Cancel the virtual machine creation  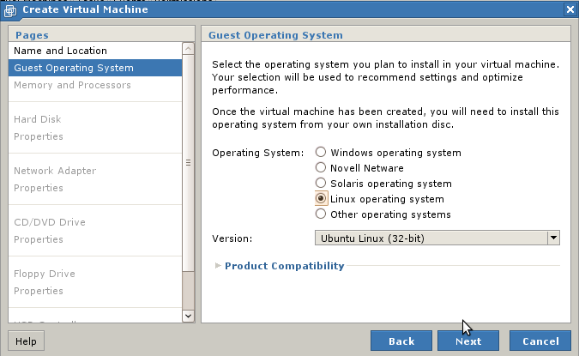click(540, 341)
